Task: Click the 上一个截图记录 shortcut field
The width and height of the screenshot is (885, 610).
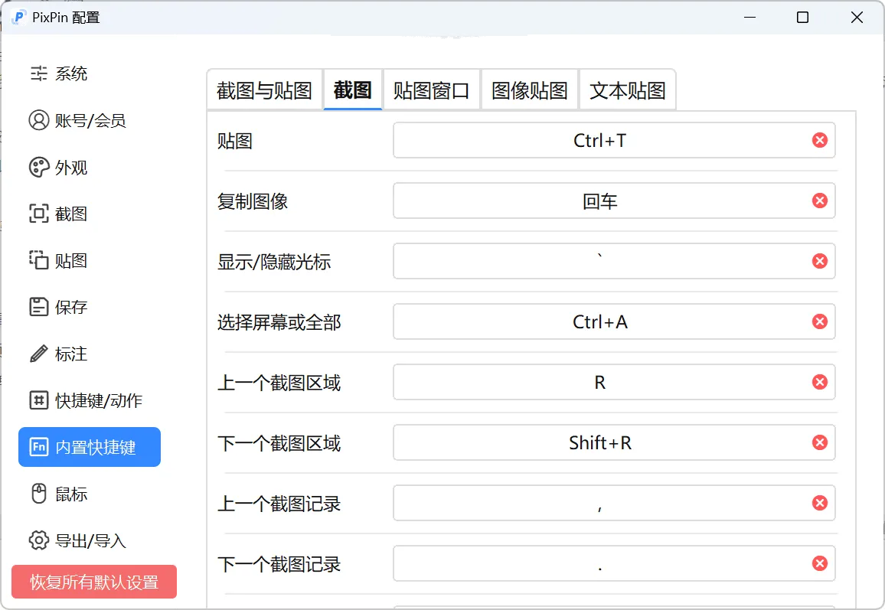Action: click(612, 503)
